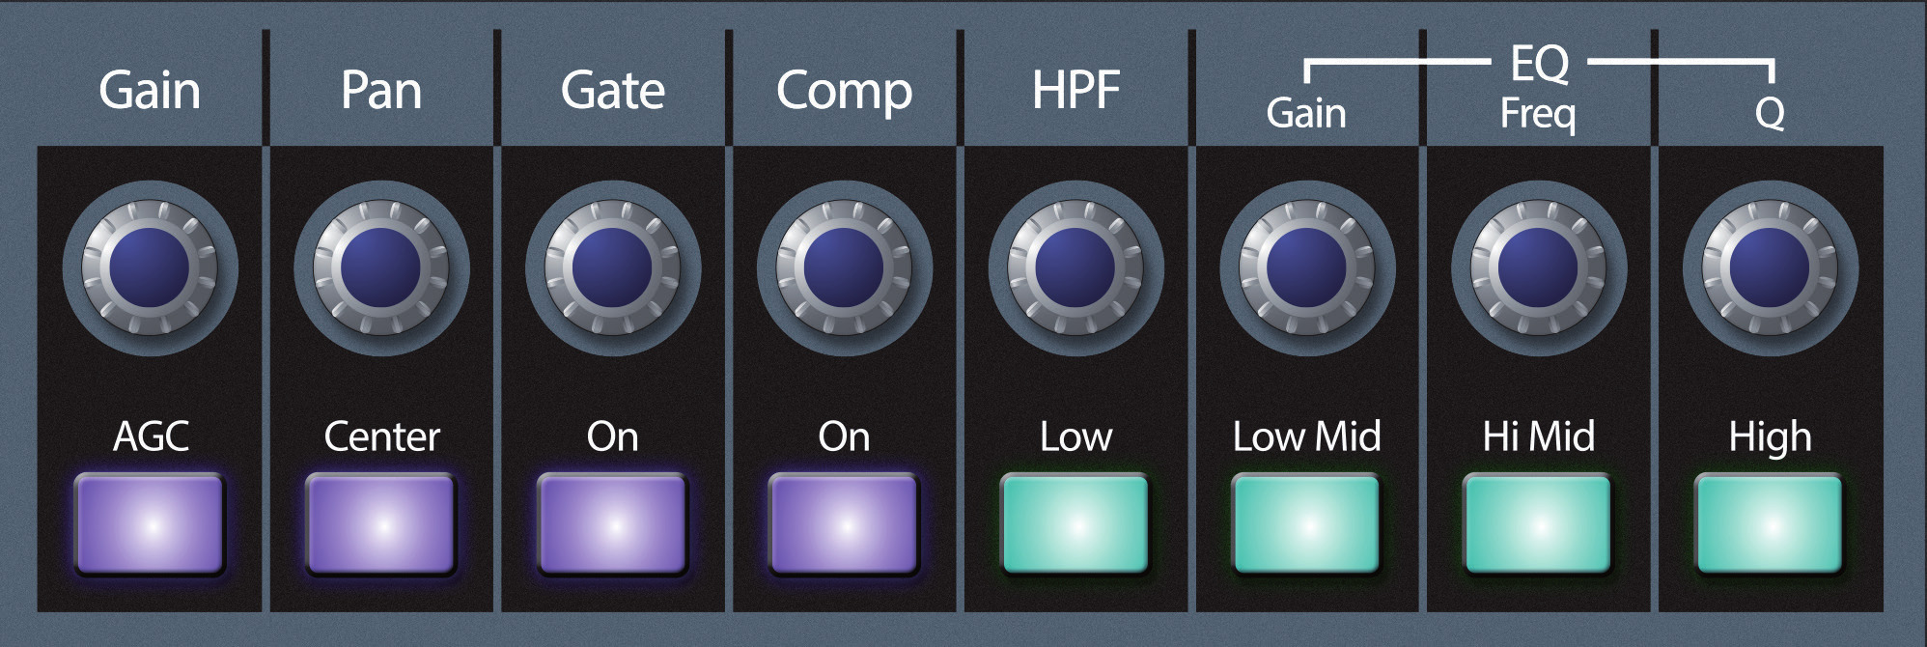Click the Gain rotary knob
1927x647 pixels.
tap(150, 267)
